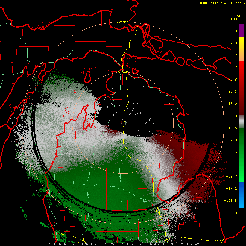Select the 45.6 velocity scale value
The height and width of the screenshot is (246, 246).
coord(233,79)
